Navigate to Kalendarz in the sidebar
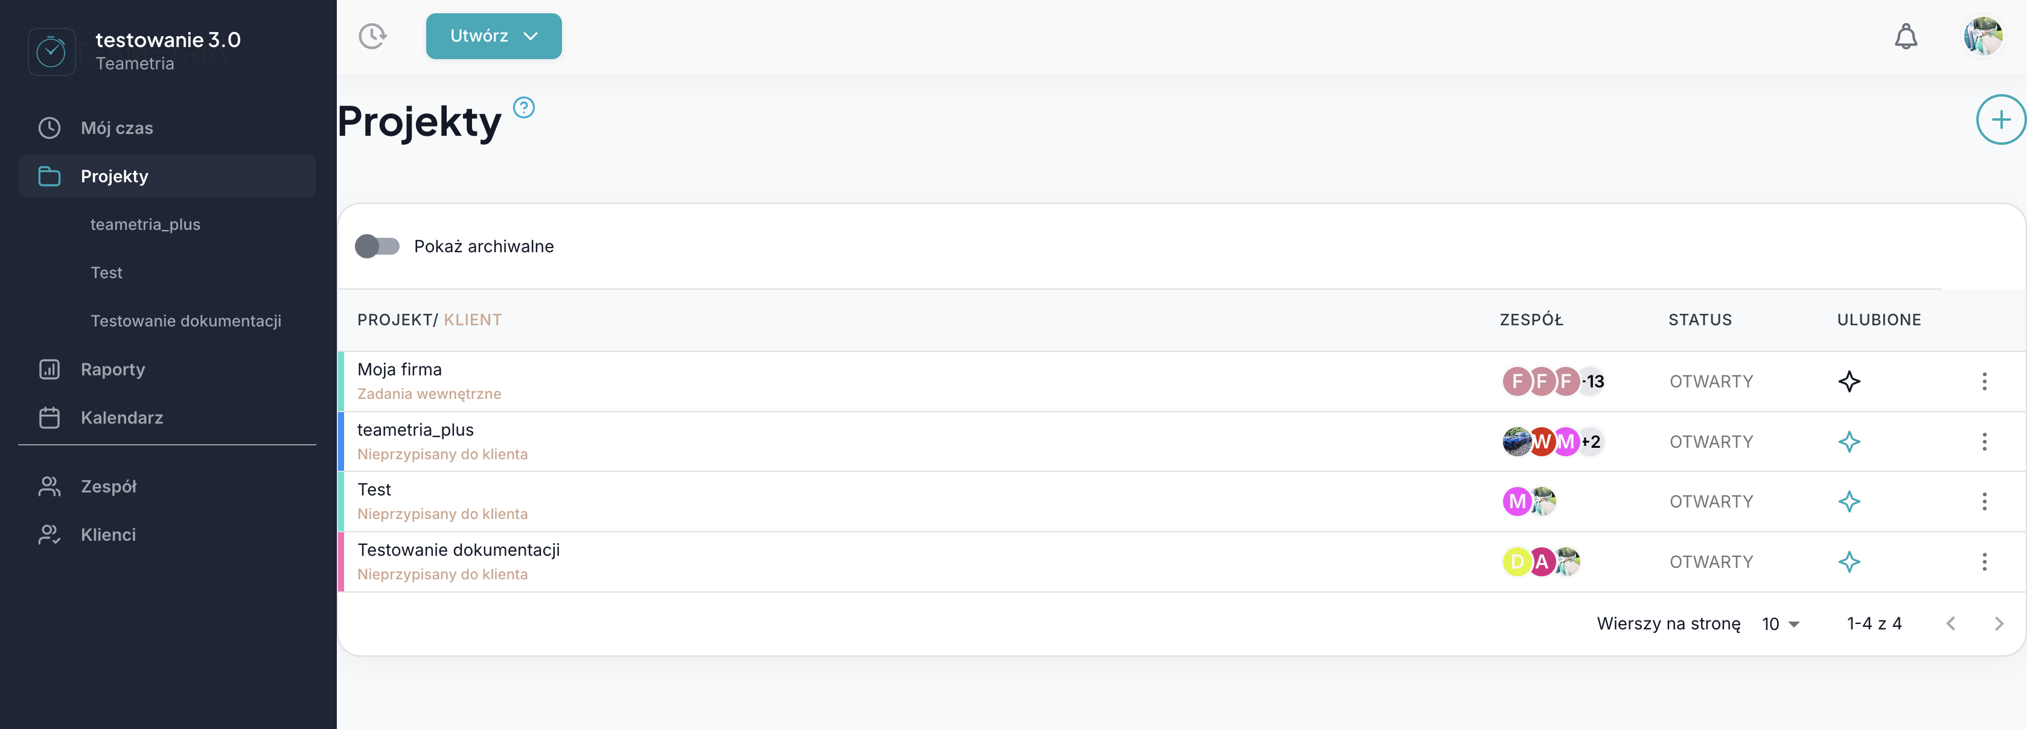Viewport: 2027px width, 729px height. [122, 418]
